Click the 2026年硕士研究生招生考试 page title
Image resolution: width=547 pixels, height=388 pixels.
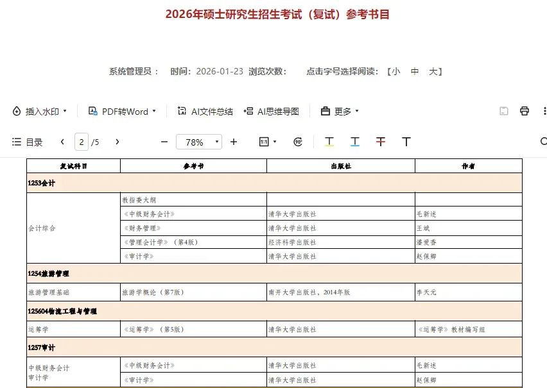277,14
